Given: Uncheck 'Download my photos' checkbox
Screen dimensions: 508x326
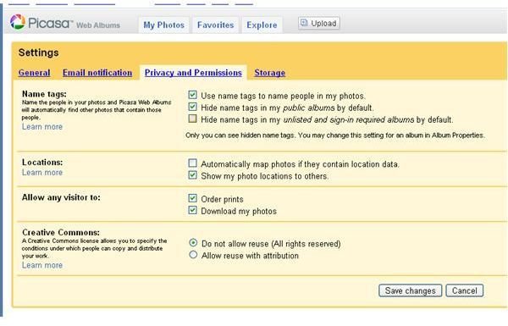Looking at the screenshot, I should point(192,210).
